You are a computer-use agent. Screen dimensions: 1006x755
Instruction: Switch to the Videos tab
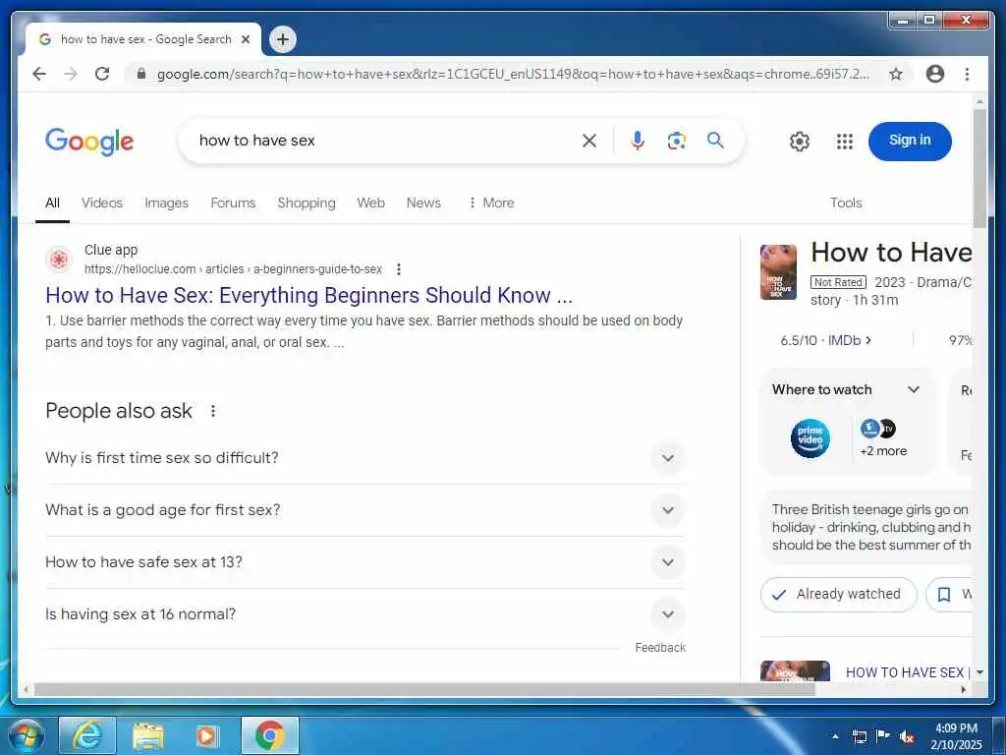coord(102,203)
